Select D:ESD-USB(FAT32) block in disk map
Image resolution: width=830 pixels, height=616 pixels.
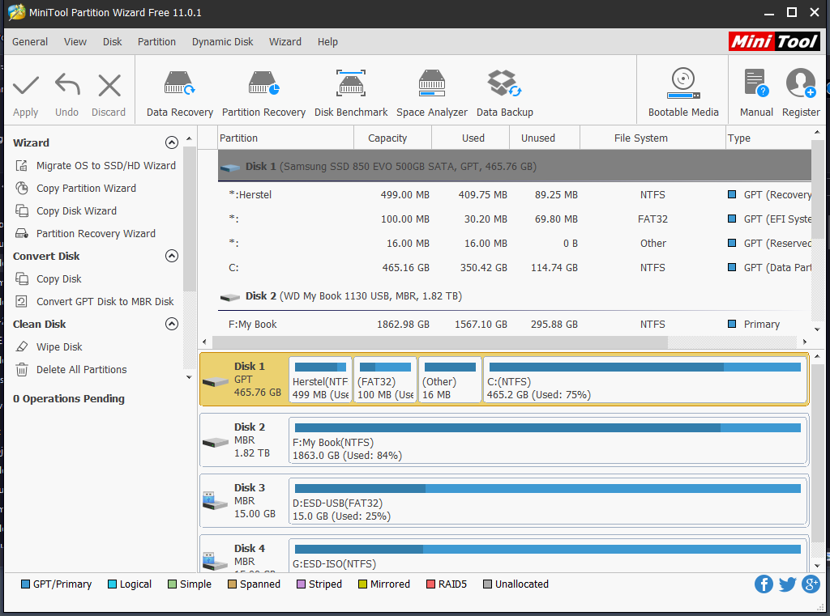point(548,501)
